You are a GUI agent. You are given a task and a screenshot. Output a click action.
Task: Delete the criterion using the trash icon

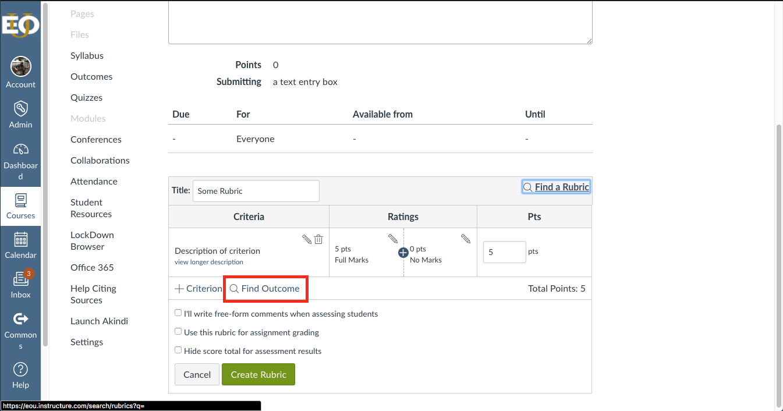318,239
